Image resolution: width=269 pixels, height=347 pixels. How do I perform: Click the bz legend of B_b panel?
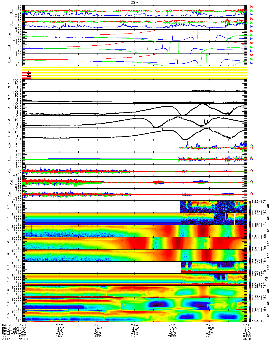[252, 7]
